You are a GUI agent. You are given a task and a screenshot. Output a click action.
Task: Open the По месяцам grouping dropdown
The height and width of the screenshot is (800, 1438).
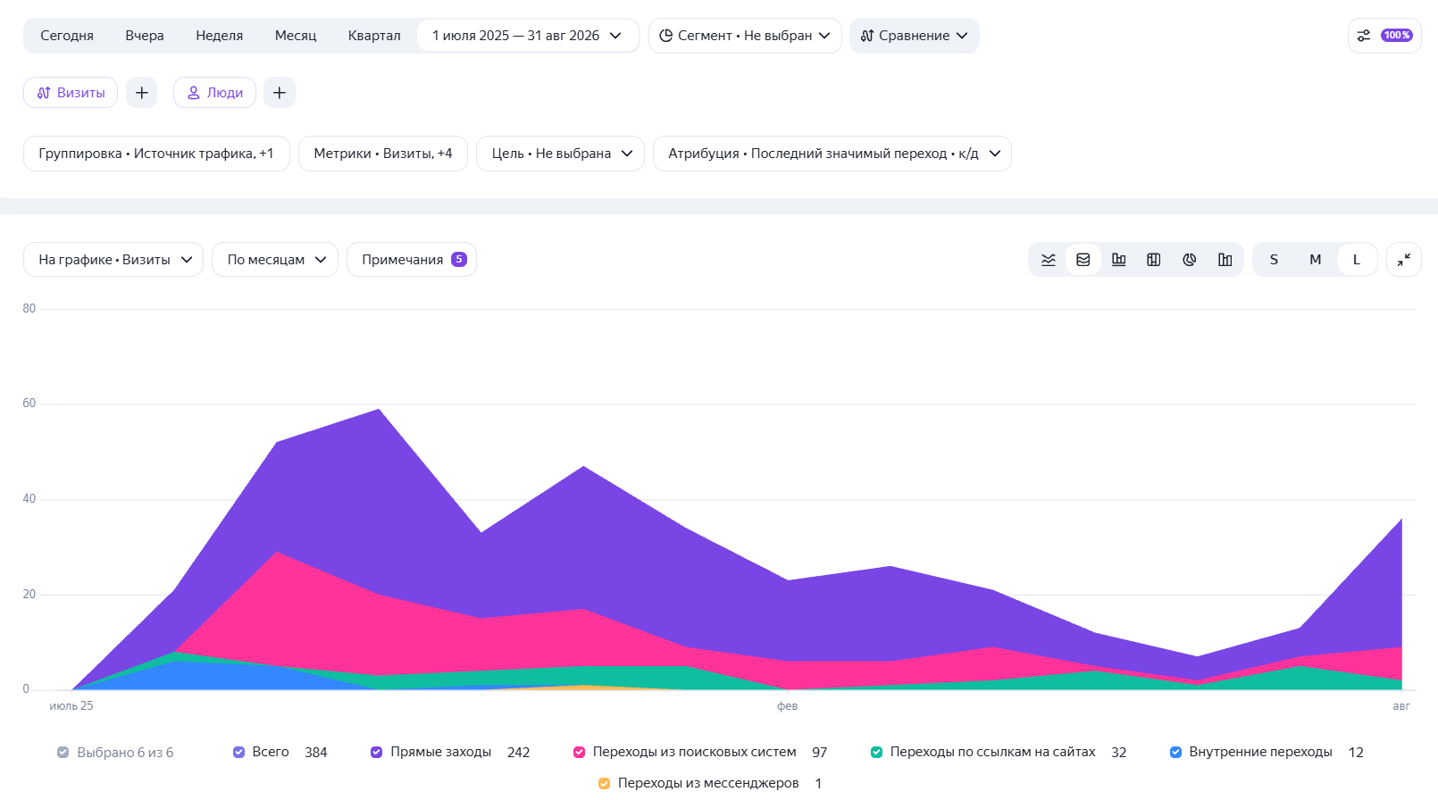(275, 260)
